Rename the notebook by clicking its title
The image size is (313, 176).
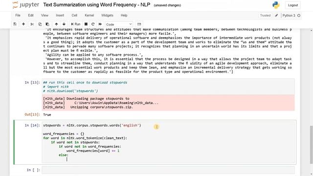(x=97, y=5)
